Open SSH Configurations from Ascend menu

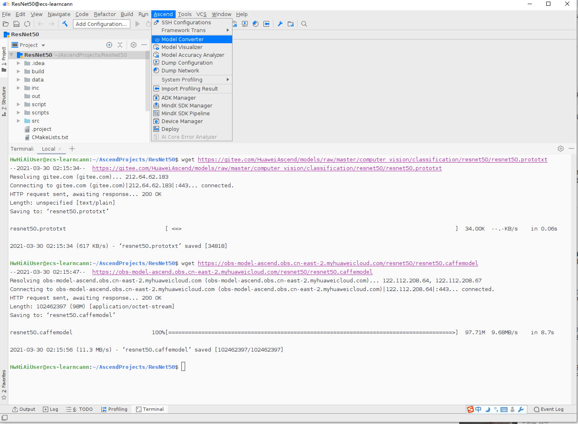click(x=192, y=23)
